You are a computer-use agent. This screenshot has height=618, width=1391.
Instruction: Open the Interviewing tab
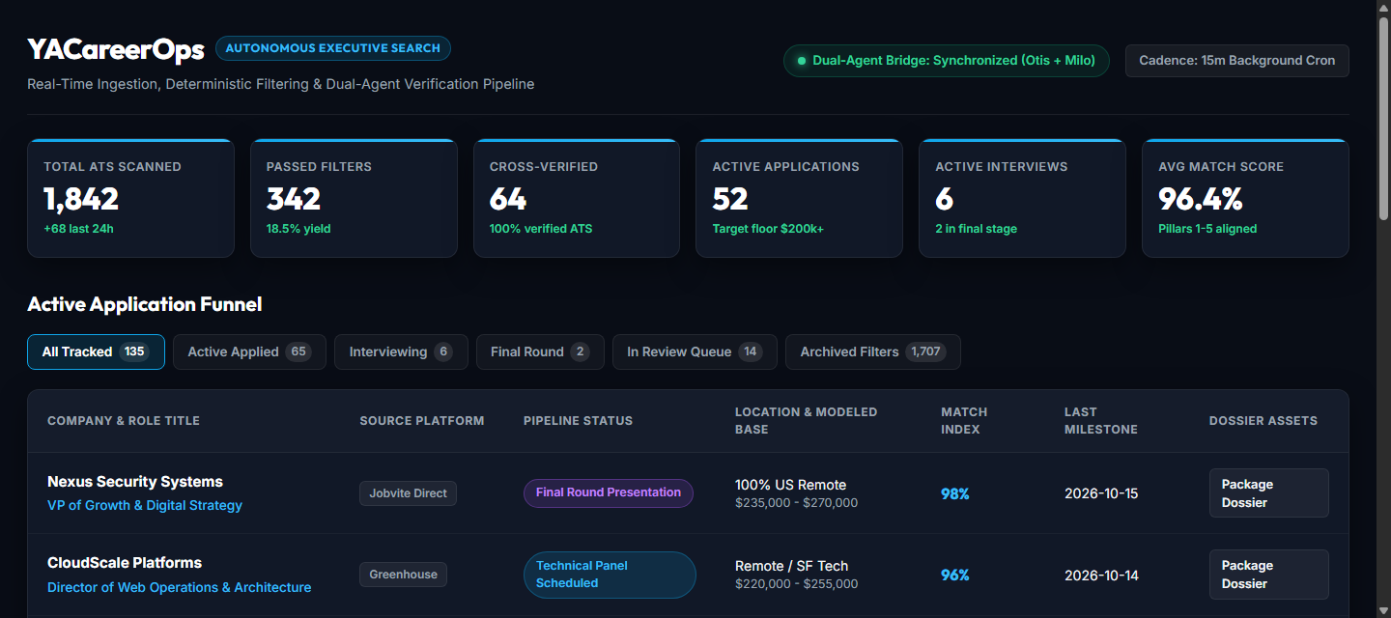(401, 351)
